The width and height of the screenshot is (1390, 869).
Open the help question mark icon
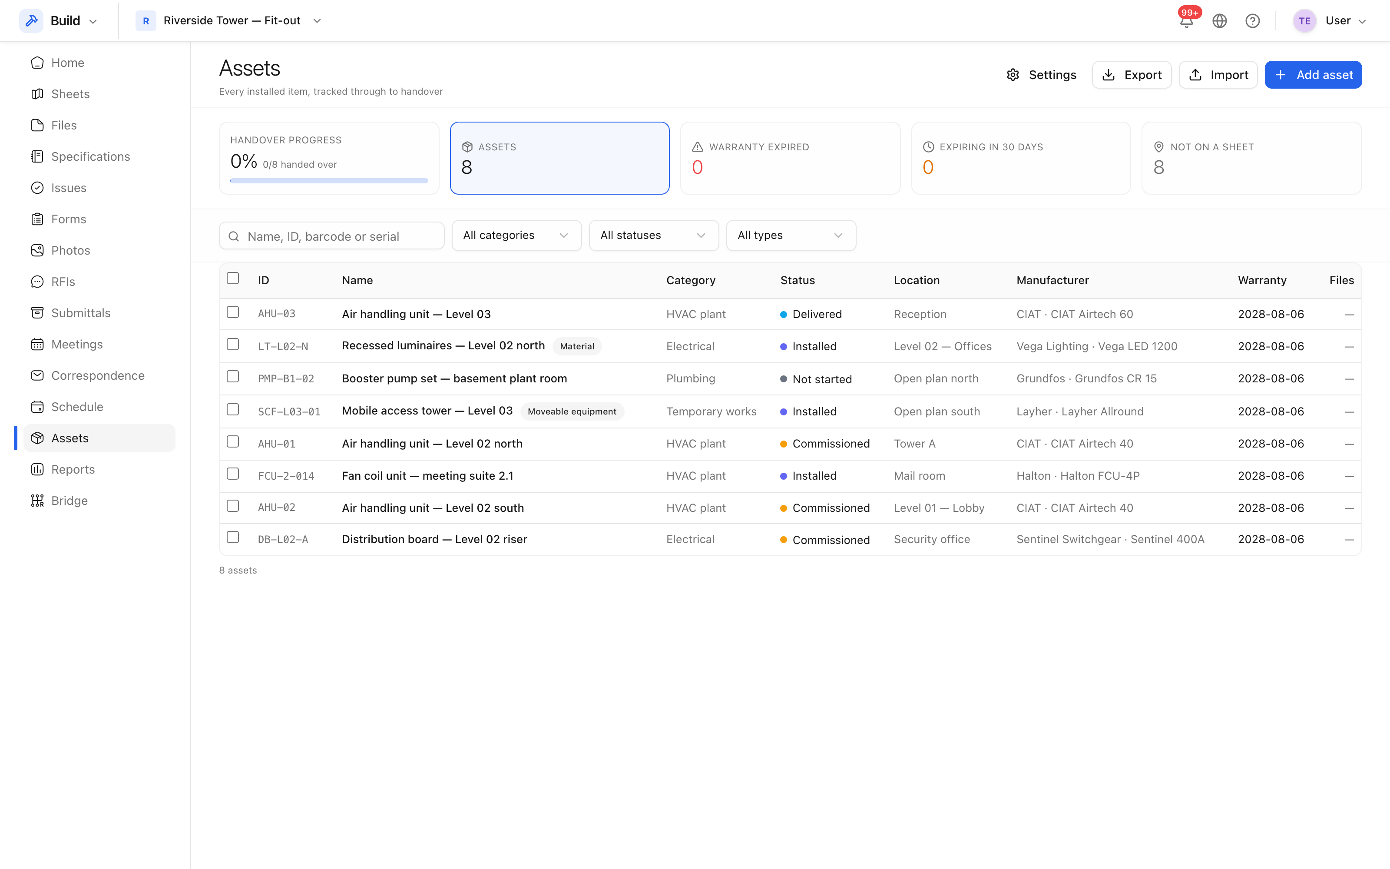[1252, 21]
